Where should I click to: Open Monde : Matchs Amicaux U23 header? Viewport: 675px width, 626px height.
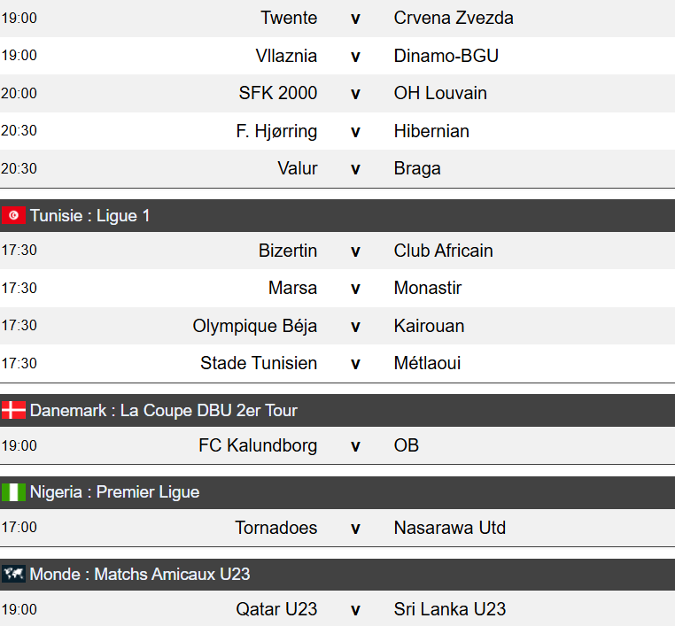click(x=140, y=574)
